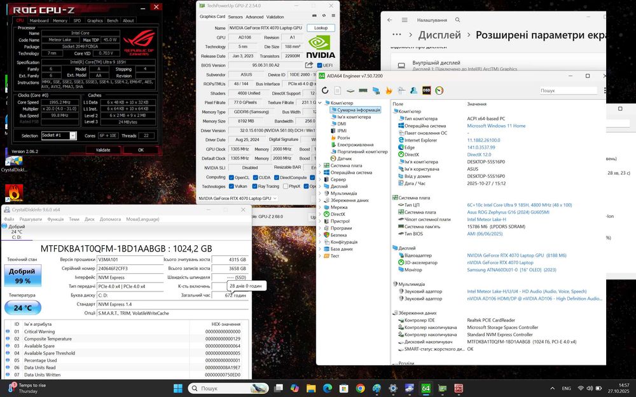Click the Refresh icon in AIDA64 toolbar
The width and height of the screenshot is (636, 397).
click(x=325, y=90)
